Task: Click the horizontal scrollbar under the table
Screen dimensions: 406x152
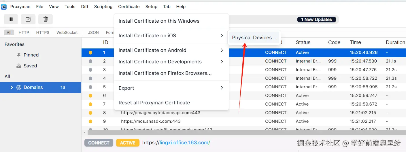Action: (x=245, y=132)
